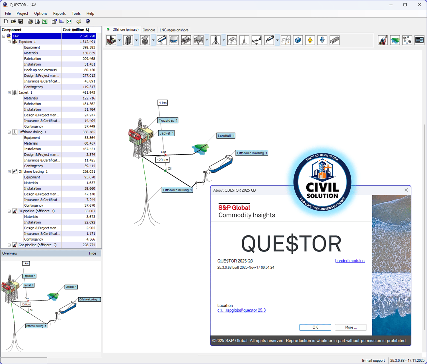This screenshot has width=427, height=364.
Task: Select the Hook-up and commissioning row
Action: (x=60, y=70)
